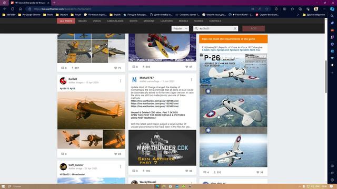Switch to the LOCATIONS tab
This screenshot has width=337, height=189.
tap(166, 21)
